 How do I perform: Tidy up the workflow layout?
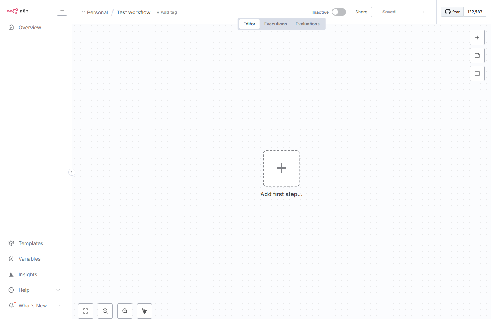pyautogui.click(x=144, y=311)
